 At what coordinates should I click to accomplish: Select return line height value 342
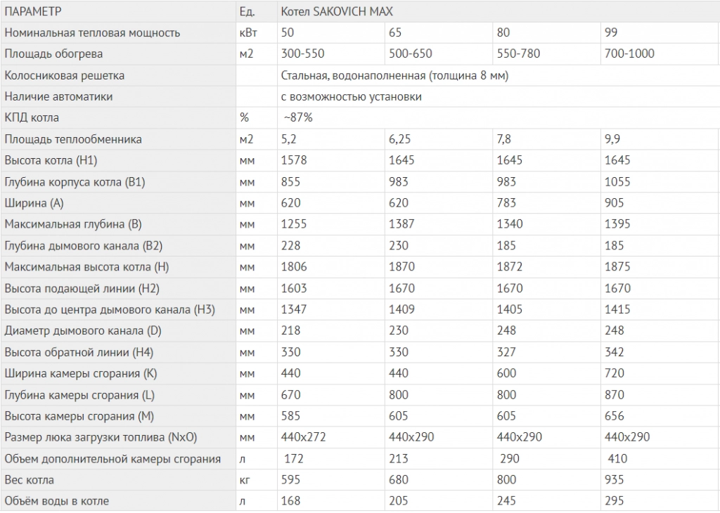(x=615, y=352)
